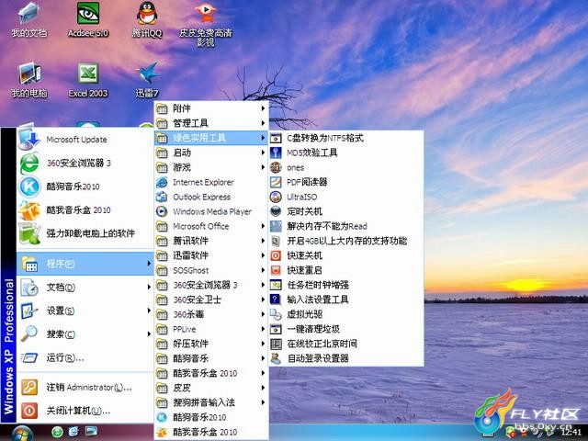The width and height of the screenshot is (588, 441).
Task: Open 酷我音乐盒 2010 in start menu list
Action: (x=85, y=210)
